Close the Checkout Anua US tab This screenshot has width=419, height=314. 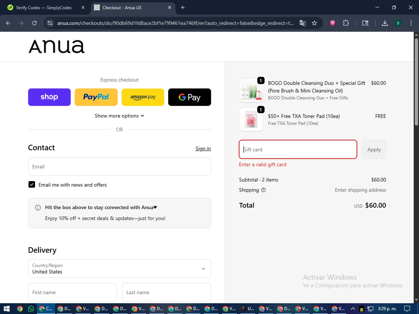170,8
